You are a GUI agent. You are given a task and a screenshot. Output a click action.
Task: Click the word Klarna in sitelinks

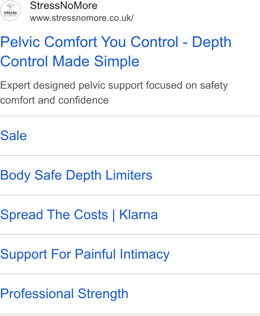[138, 215]
